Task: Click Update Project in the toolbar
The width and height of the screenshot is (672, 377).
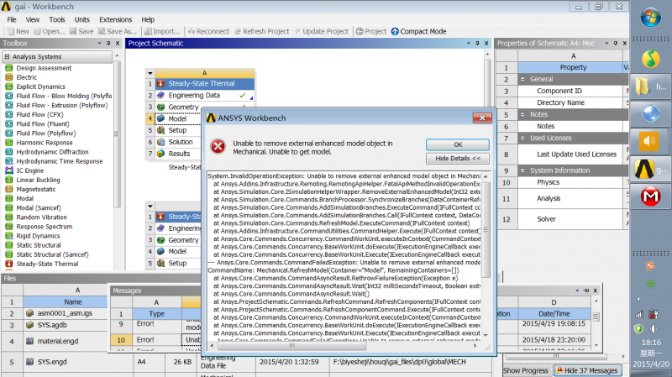Action: (x=321, y=31)
